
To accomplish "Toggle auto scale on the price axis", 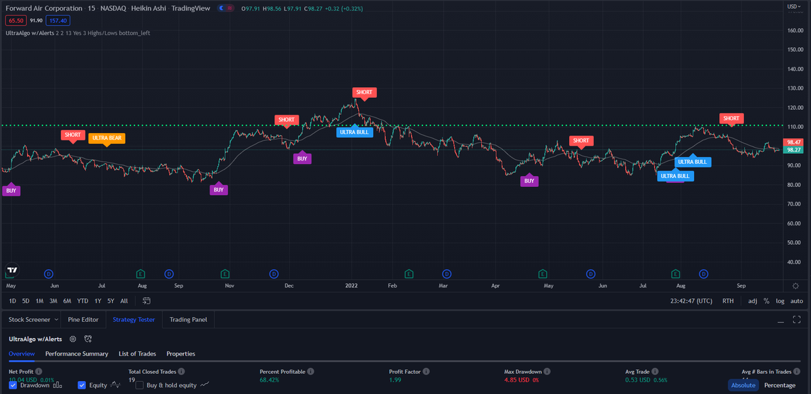I will pos(796,301).
